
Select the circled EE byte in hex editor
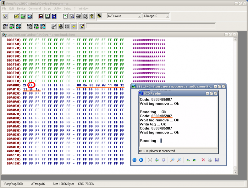[x=31, y=85]
